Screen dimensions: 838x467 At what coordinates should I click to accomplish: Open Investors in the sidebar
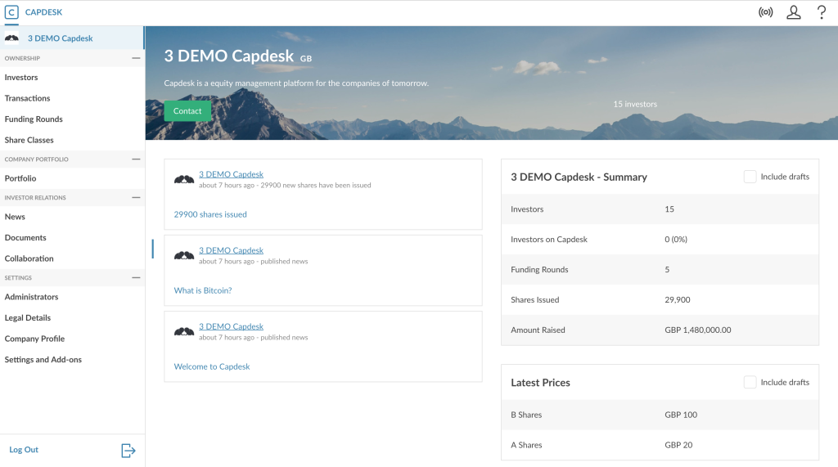(21, 78)
